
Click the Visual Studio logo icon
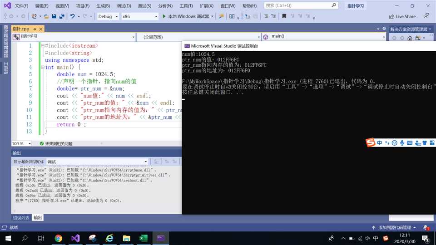point(8,5)
